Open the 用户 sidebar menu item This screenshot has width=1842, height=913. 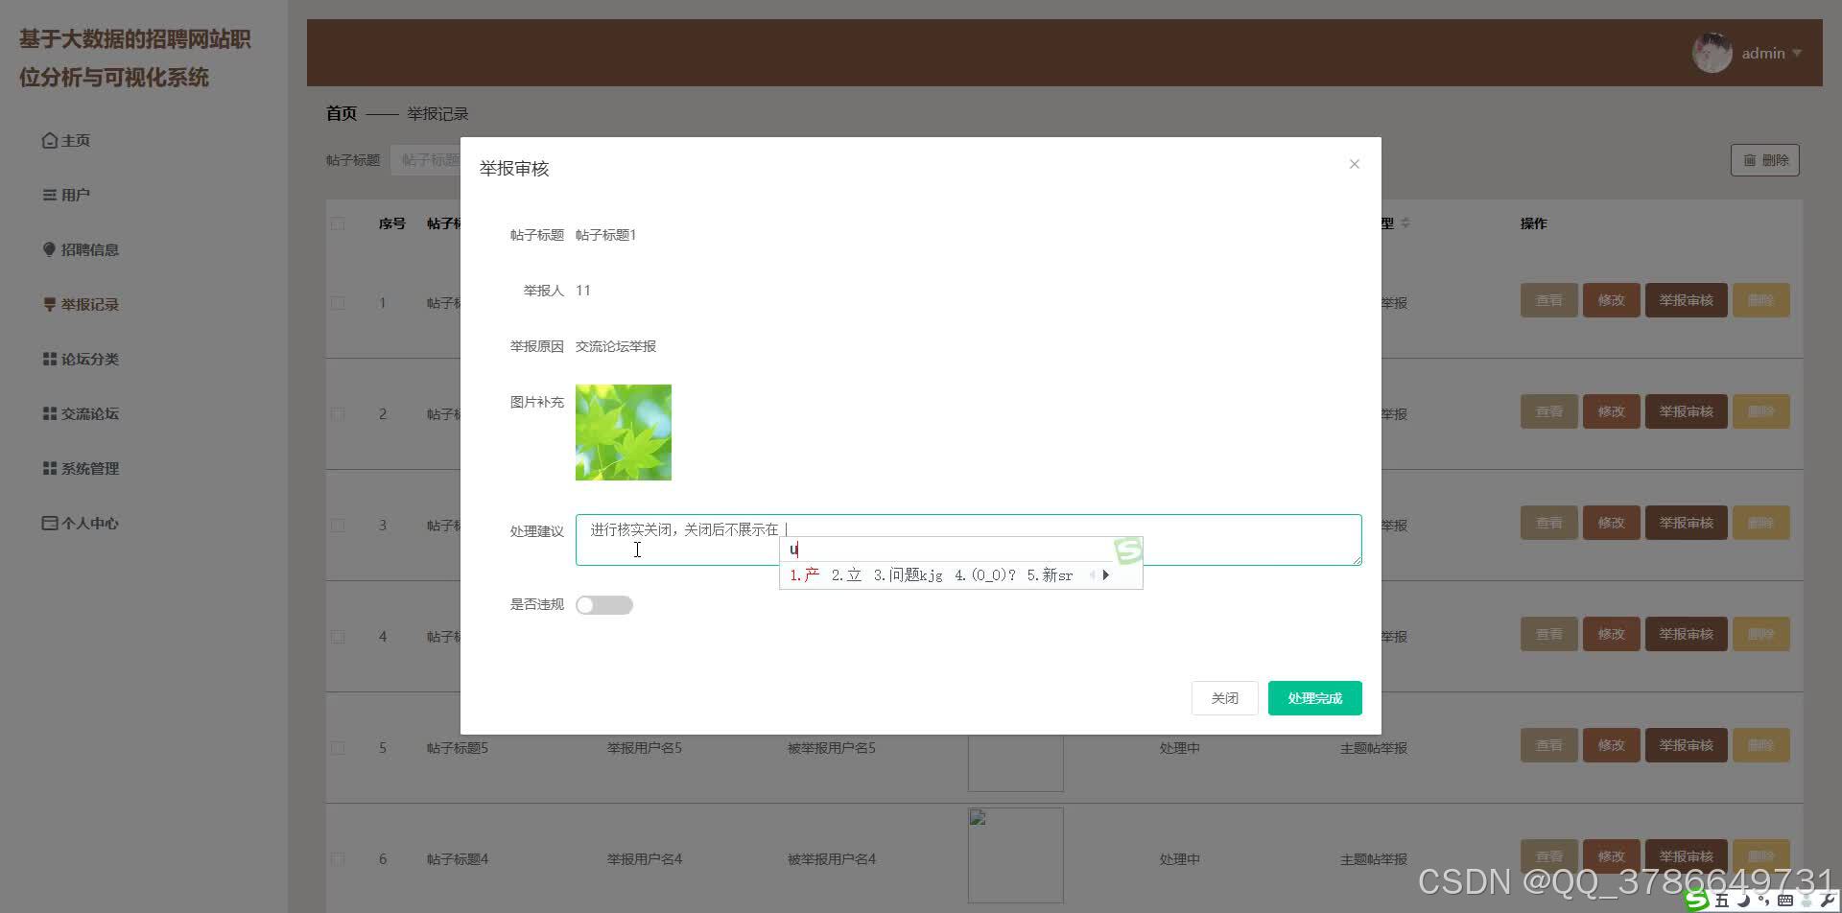point(66,196)
